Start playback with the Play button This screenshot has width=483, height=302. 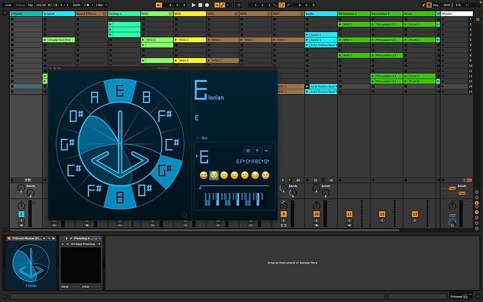point(193,5)
